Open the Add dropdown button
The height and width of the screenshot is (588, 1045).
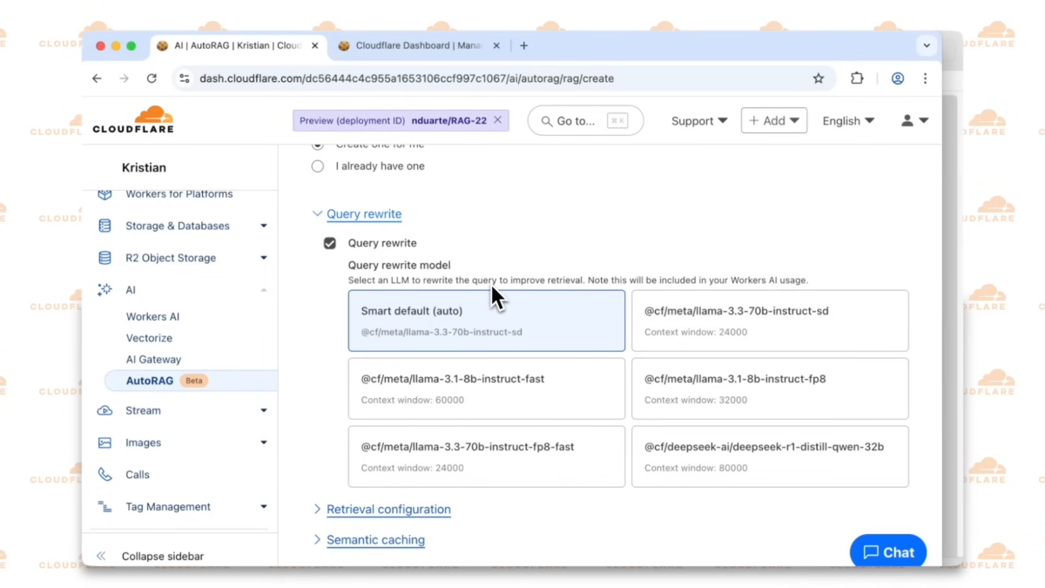point(774,120)
